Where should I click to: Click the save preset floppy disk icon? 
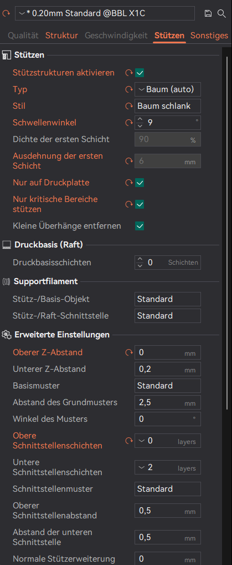click(x=208, y=14)
